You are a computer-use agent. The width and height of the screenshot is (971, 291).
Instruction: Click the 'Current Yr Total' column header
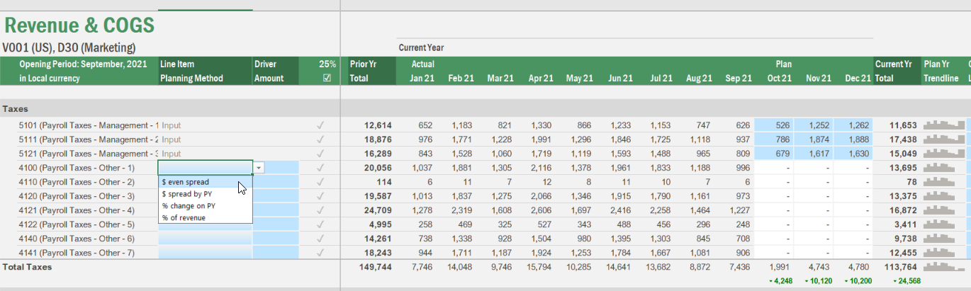896,72
